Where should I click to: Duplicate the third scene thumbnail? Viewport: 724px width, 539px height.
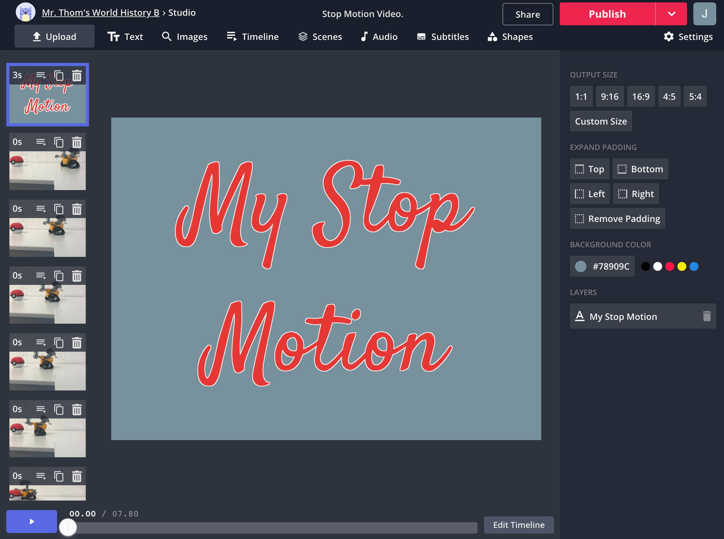coord(59,209)
